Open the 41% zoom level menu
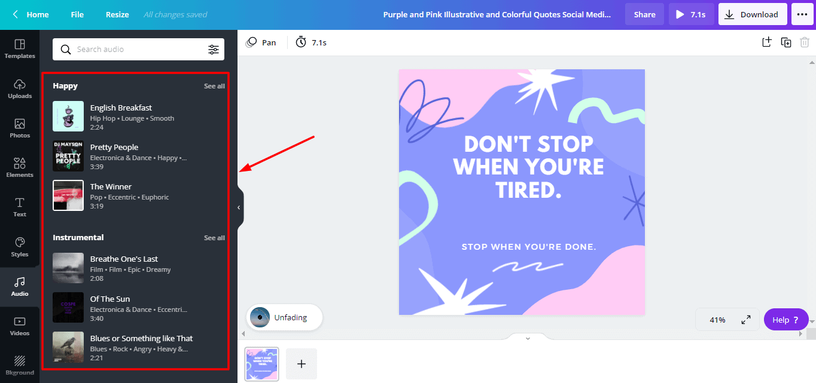Screen dimensions: 816x383 coord(717,320)
